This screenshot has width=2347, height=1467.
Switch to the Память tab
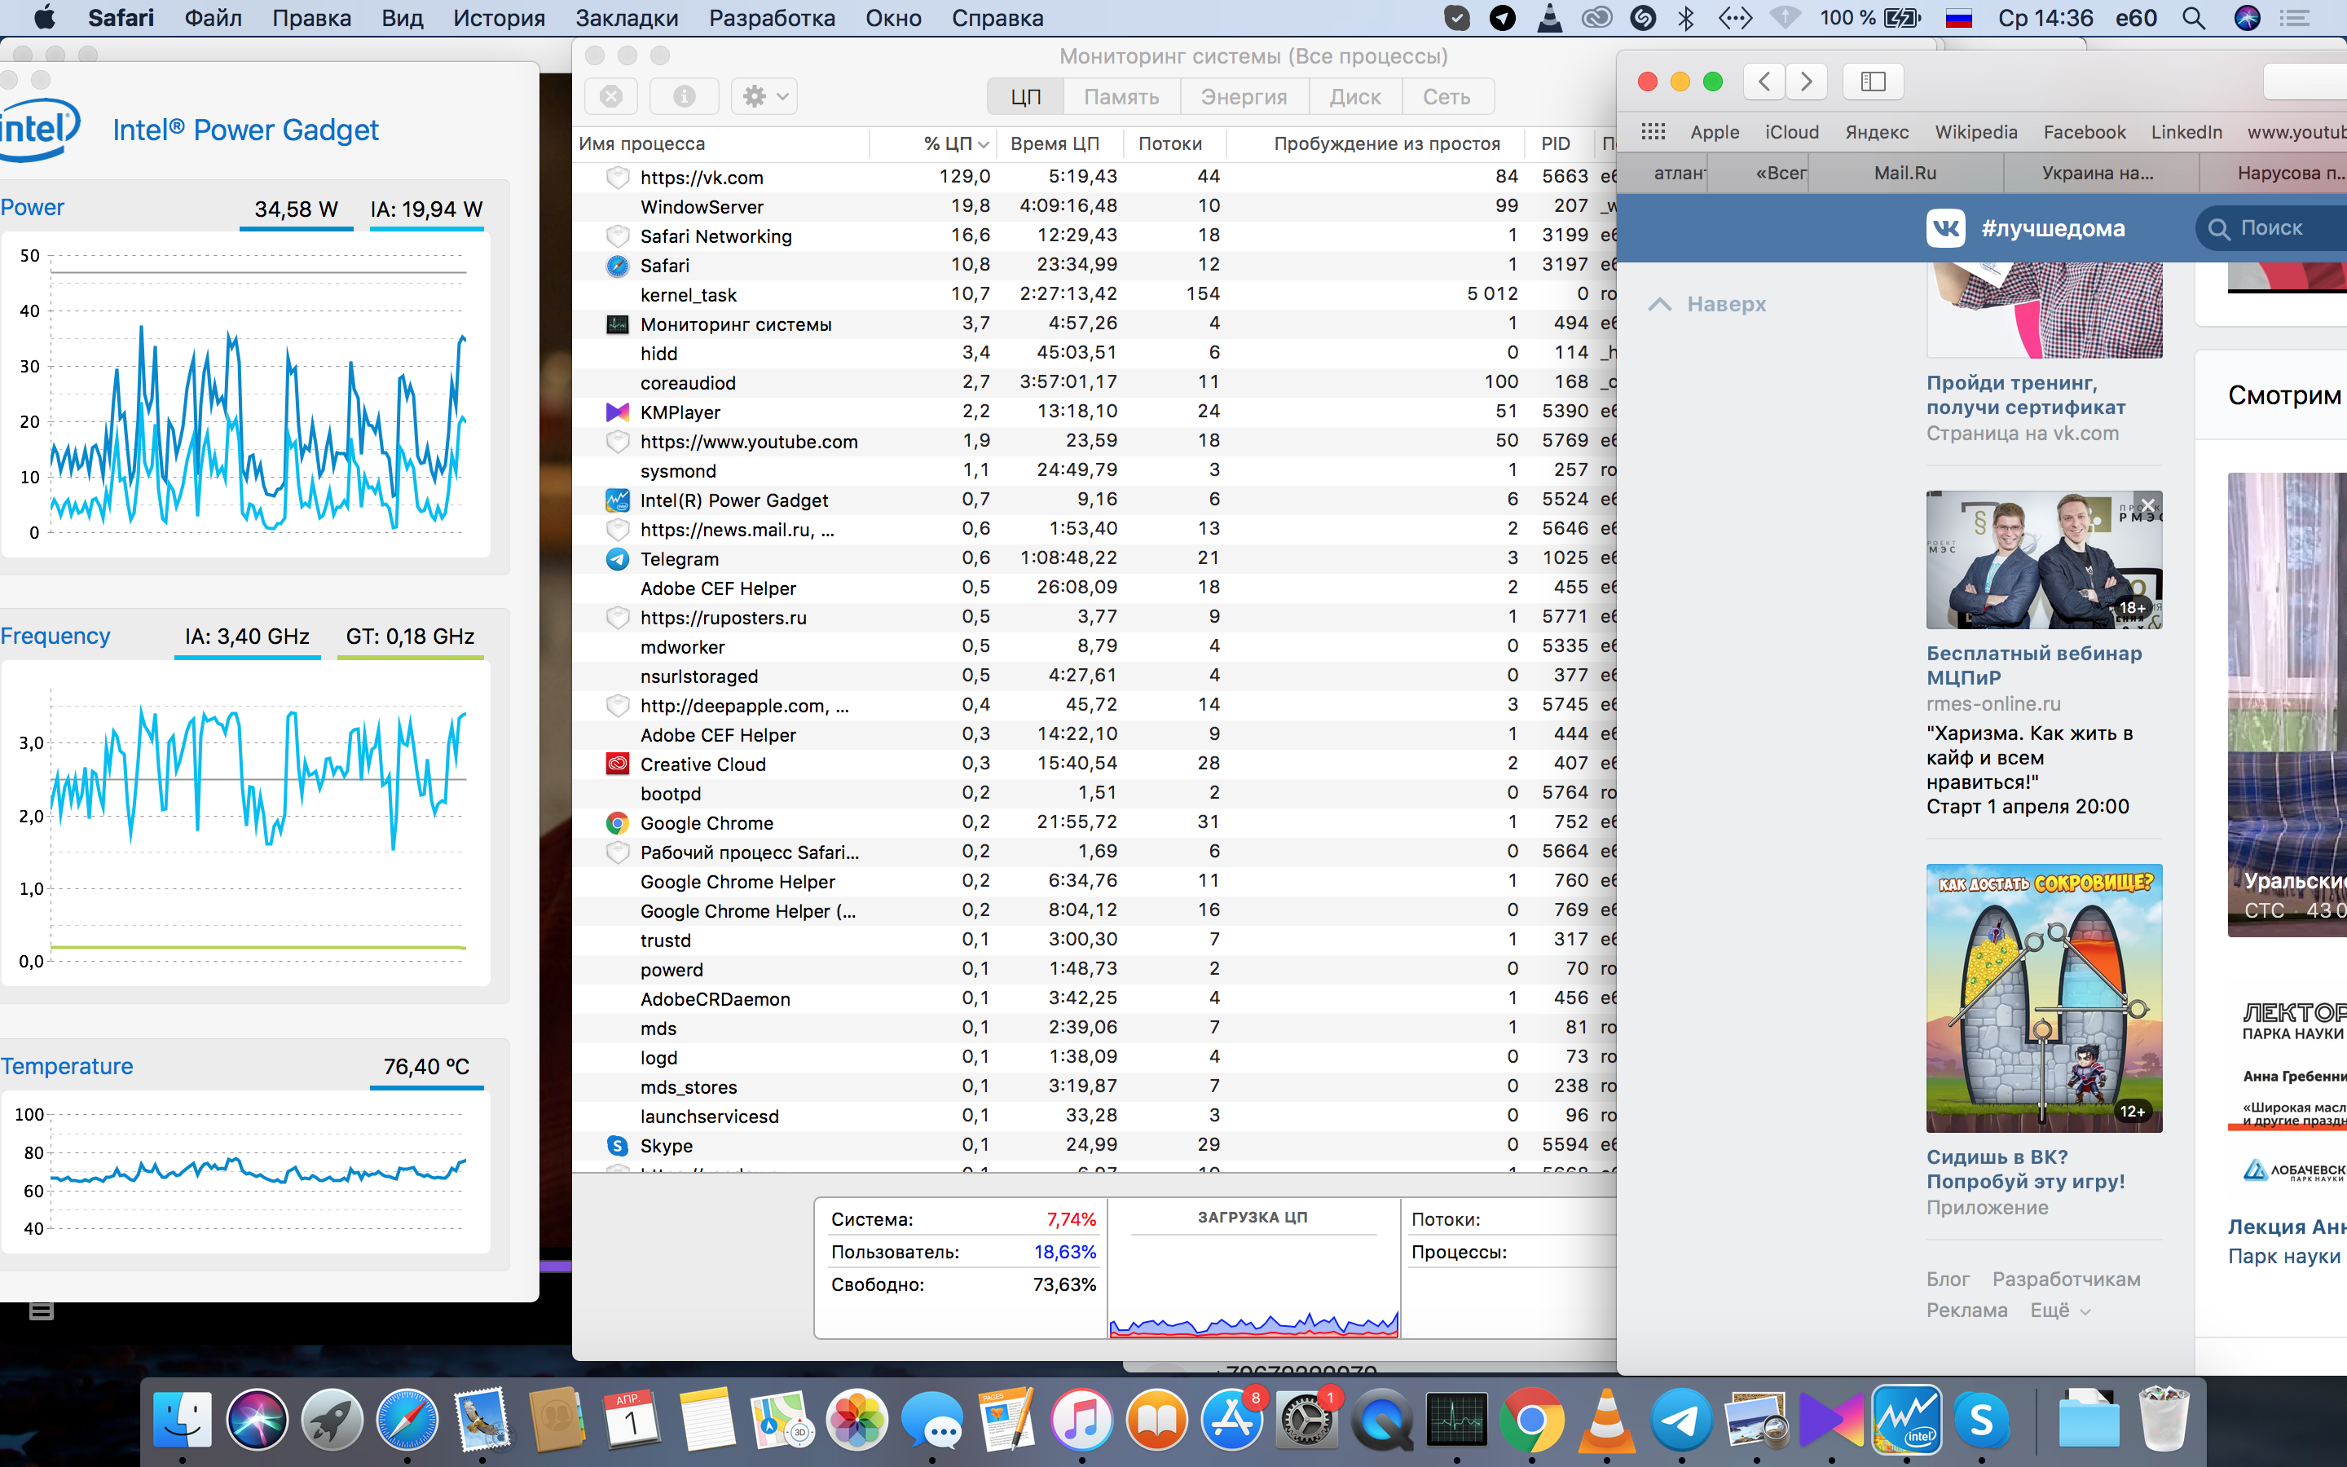tap(1121, 97)
